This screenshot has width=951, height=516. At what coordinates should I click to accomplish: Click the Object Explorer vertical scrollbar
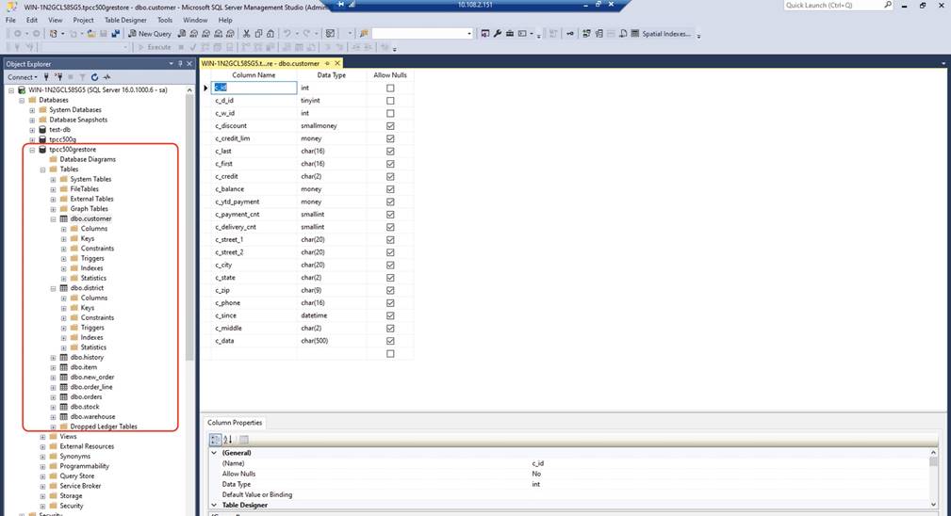coord(189,230)
